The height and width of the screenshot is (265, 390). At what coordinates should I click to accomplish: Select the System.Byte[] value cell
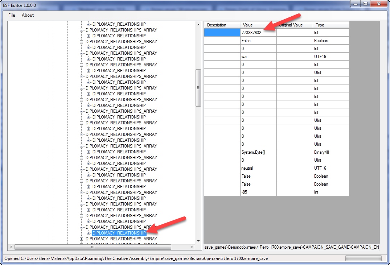point(258,152)
